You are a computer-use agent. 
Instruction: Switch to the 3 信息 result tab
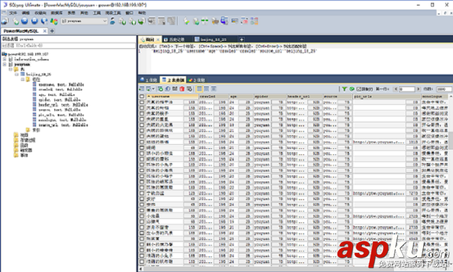(x=197, y=80)
